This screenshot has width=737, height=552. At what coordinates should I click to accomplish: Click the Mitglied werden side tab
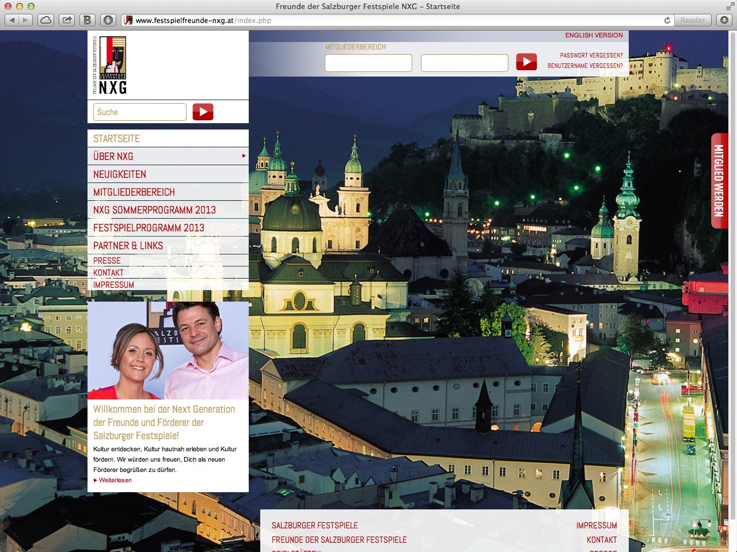coord(720,181)
